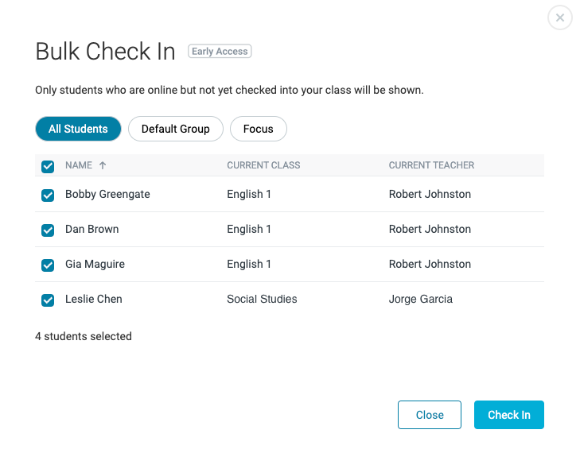The width and height of the screenshot is (580, 449).
Task: Show the Focus group filter
Action: point(258,129)
